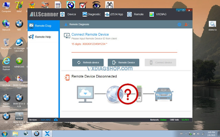
Task: Open the Network desktop icon
Action: tap(6, 25)
